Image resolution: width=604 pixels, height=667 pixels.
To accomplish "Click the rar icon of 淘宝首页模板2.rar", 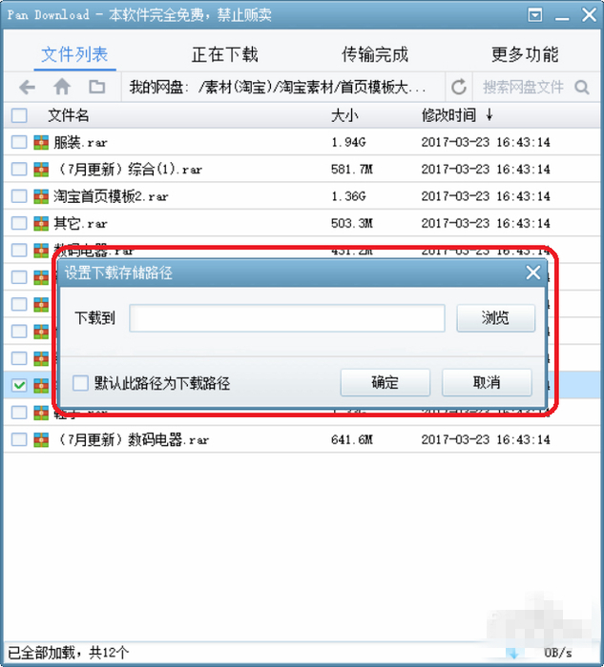I will [x=41, y=196].
